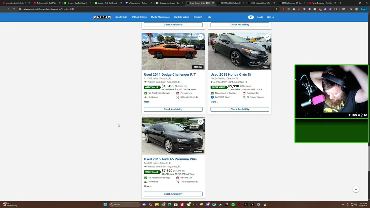Screen dimensions: 370x208
Task: View black Honda Civic Si photo
Action: (x=240, y=51)
